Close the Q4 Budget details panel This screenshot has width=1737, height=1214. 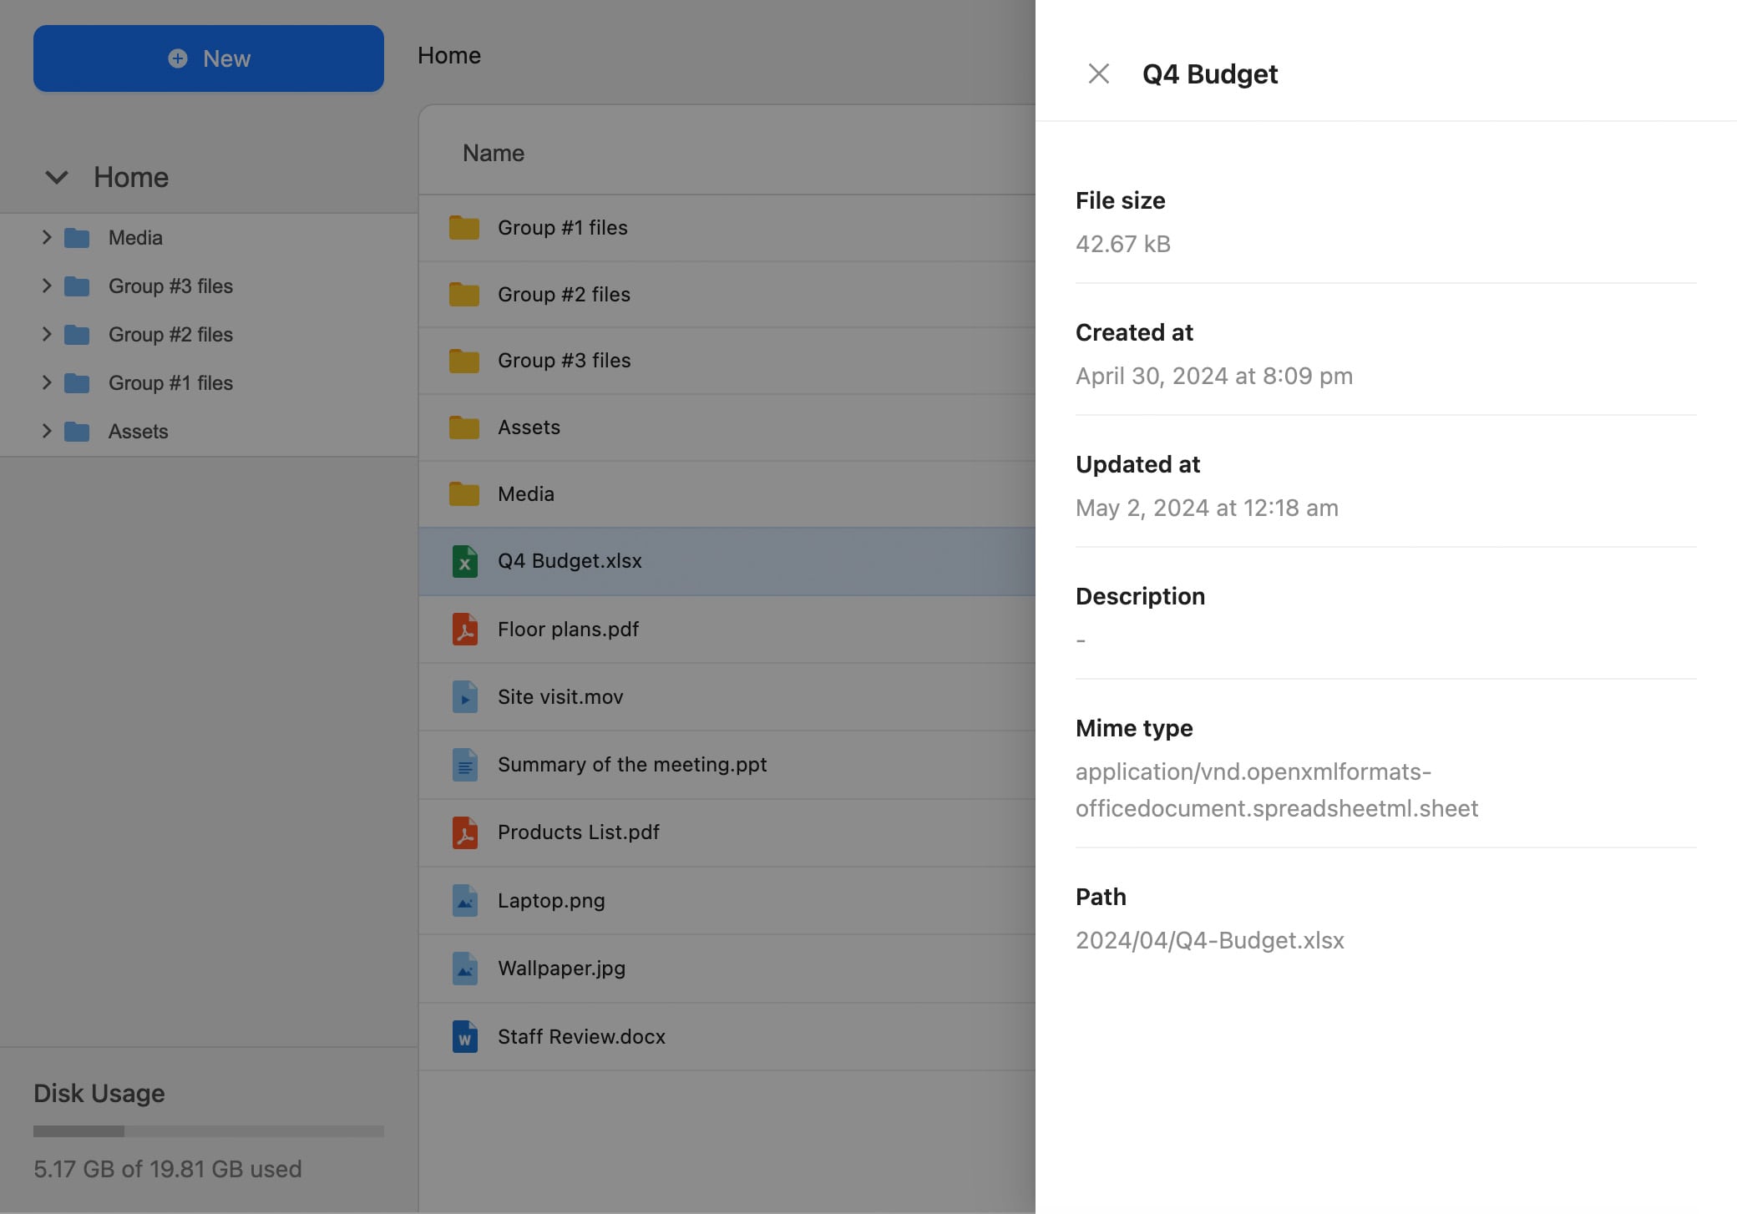(x=1098, y=73)
